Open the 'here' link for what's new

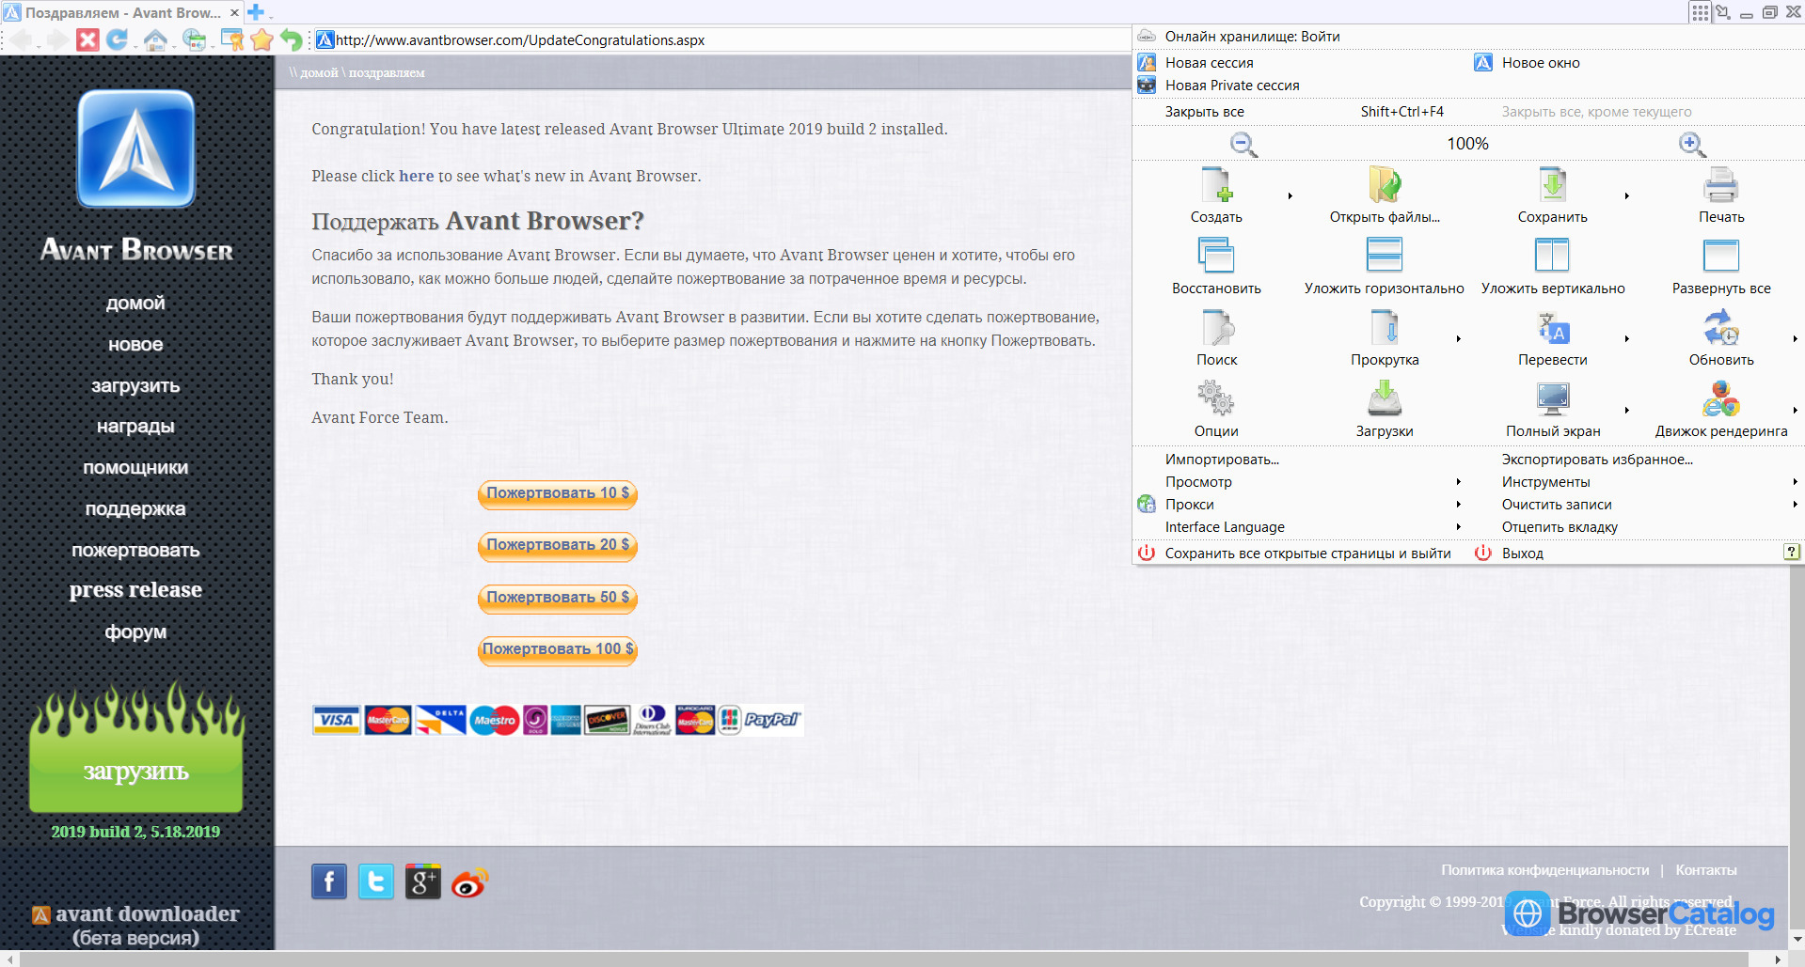click(416, 176)
